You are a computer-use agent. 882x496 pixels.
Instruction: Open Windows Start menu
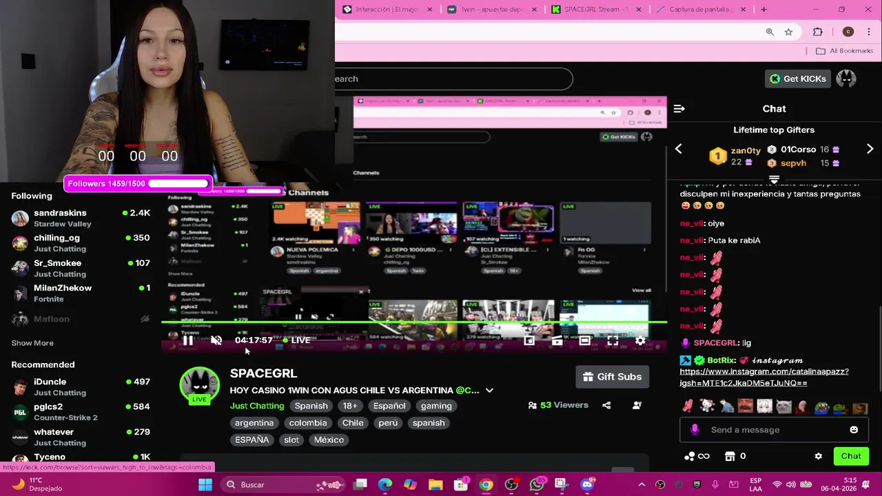pyautogui.click(x=205, y=485)
